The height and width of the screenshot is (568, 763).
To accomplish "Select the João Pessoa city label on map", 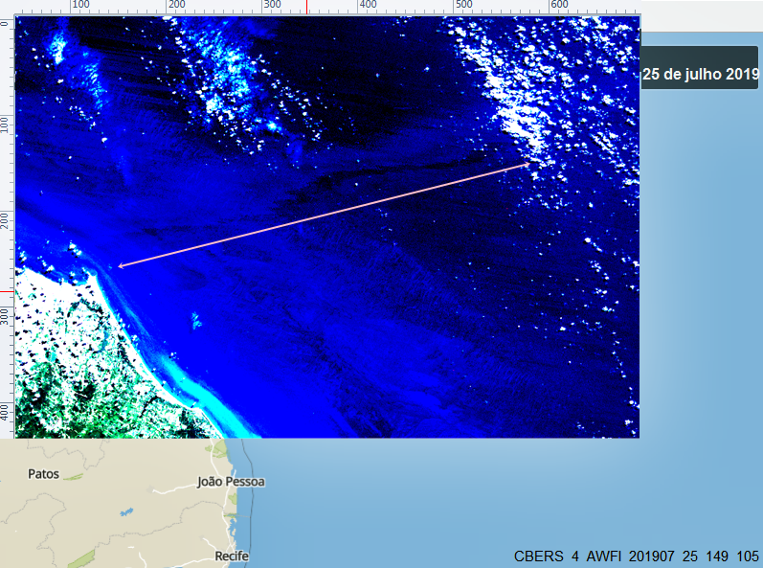I will click(231, 482).
